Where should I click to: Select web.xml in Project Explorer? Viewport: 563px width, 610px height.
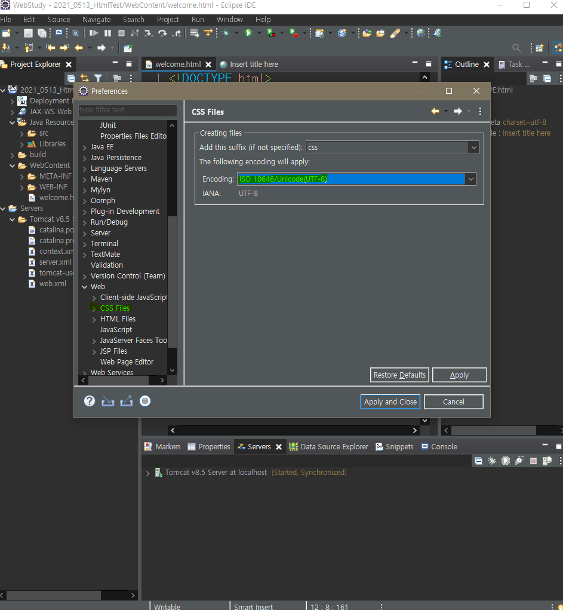click(x=53, y=284)
